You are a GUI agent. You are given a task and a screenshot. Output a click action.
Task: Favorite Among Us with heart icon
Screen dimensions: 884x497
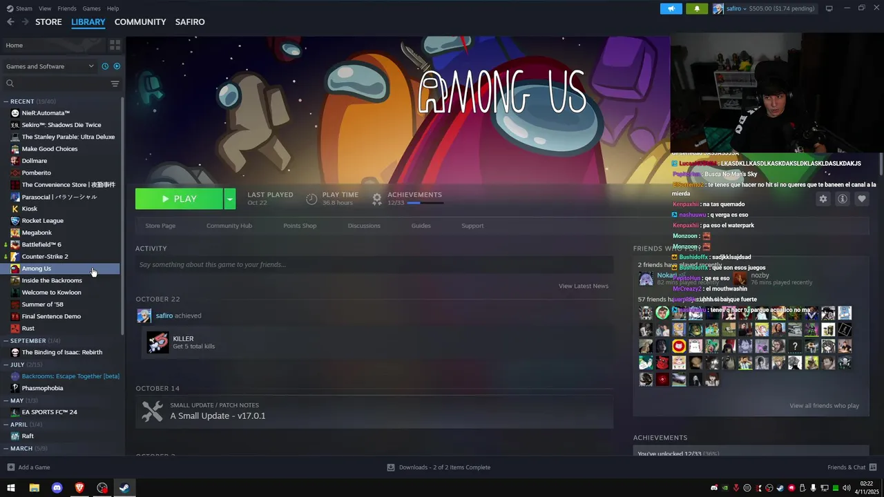[861, 199]
